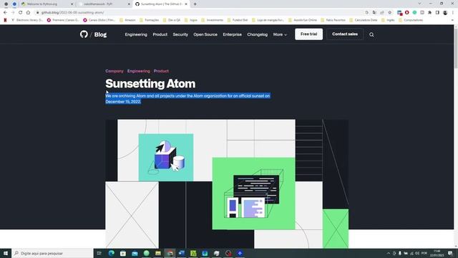458x258 pixels.
Task: Open the notification center icon
Action: pos(450,253)
